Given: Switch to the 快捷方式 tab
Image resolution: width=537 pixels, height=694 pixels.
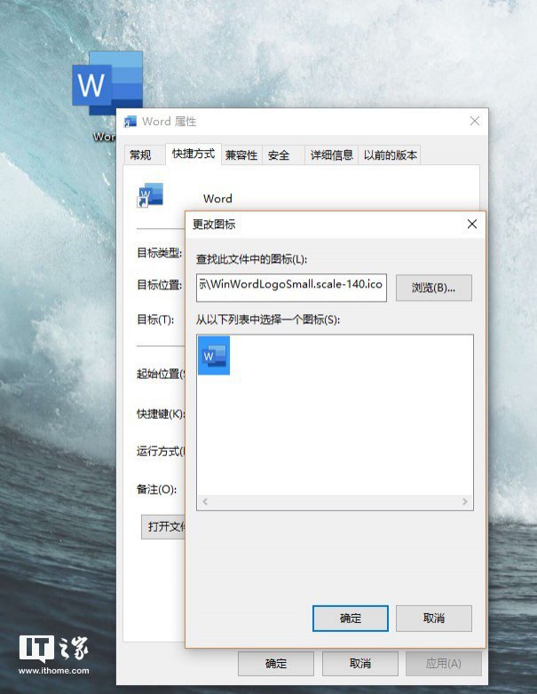Looking at the screenshot, I should tap(193, 154).
